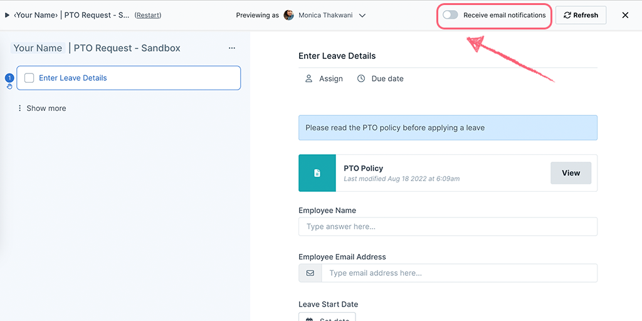Click the envelope icon in email field
The height and width of the screenshot is (321, 642).
point(310,273)
